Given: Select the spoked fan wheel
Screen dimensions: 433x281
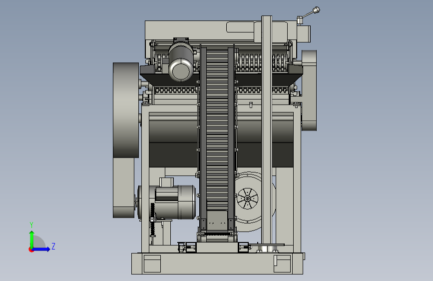Looking at the screenshot, I should pos(247,198).
